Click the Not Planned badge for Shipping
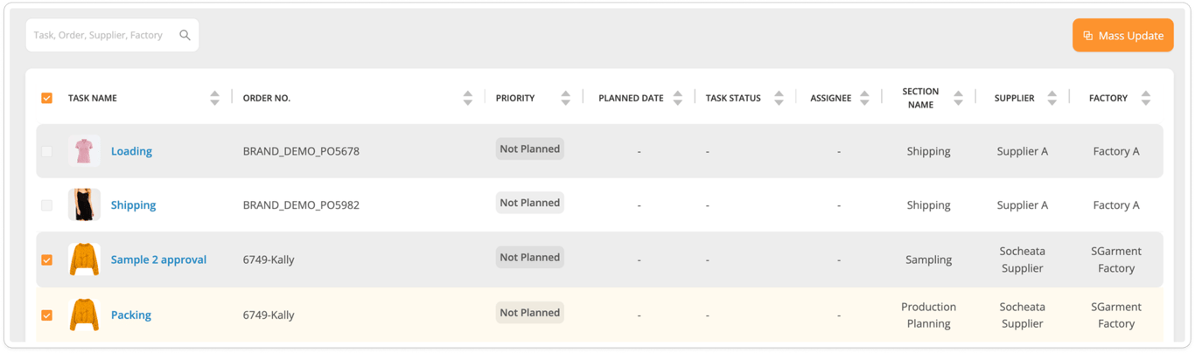The height and width of the screenshot is (353, 1195). pos(529,203)
